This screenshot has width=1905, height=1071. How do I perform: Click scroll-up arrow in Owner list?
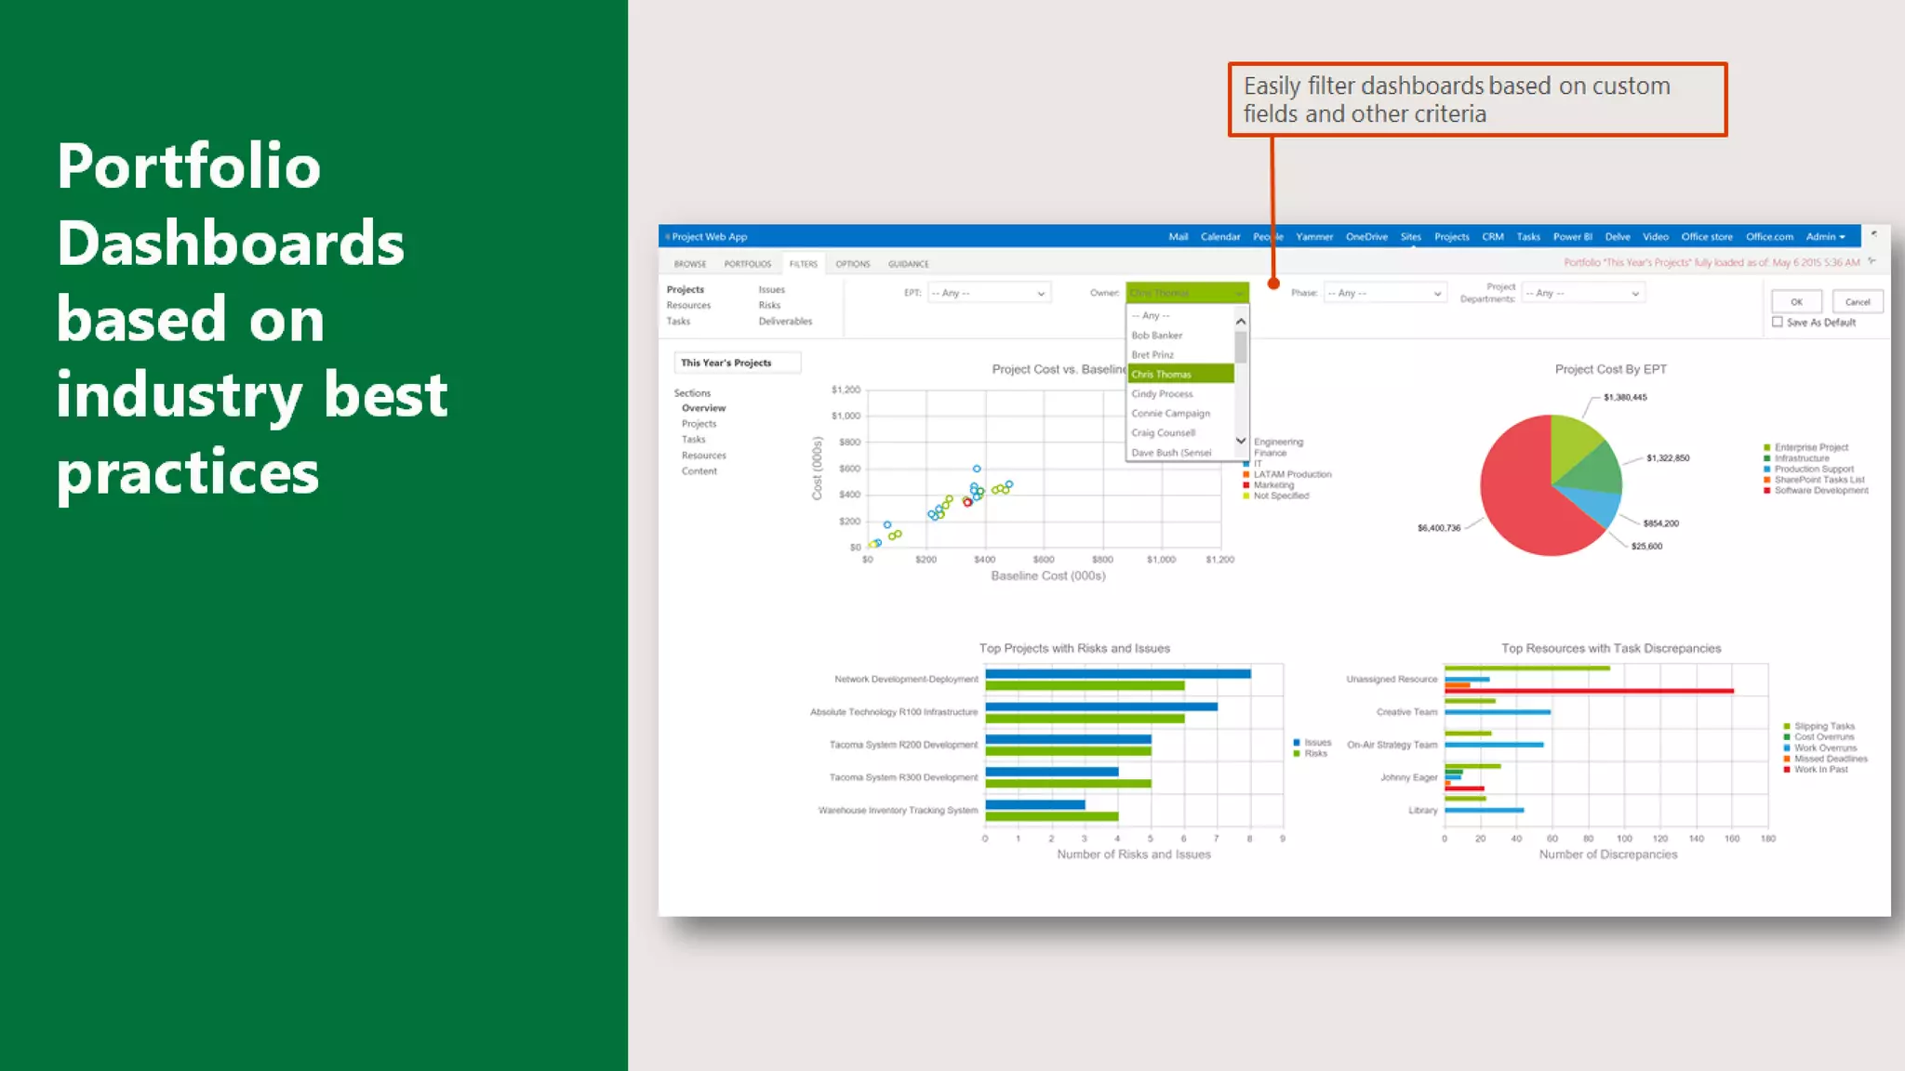click(x=1240, y=321)
